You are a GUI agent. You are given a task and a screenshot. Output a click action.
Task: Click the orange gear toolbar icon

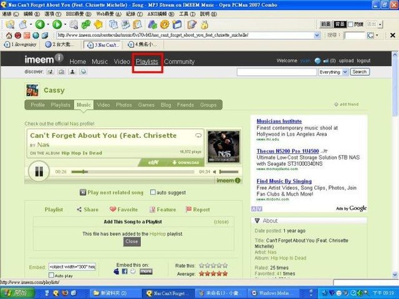(165, 24)
